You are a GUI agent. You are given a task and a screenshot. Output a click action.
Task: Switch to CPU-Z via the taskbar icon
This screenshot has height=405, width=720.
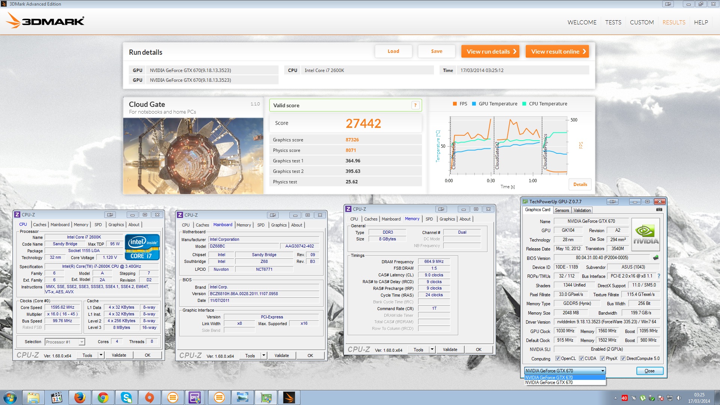click(x=195, y=397)
